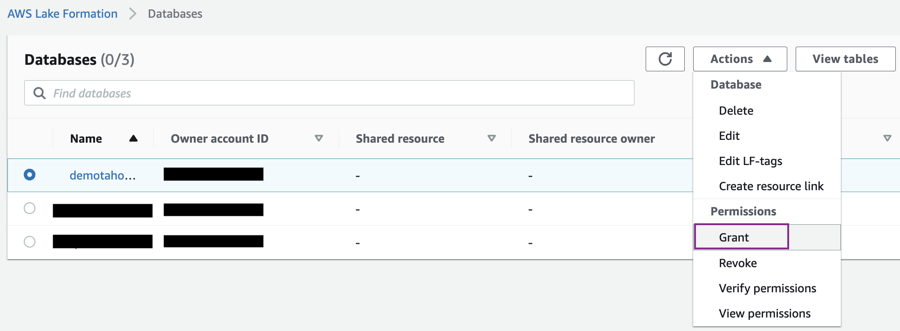Screen dimensions: 900x331
Task: Click the search magnifier icon
Action: click(x=40, y=93)
